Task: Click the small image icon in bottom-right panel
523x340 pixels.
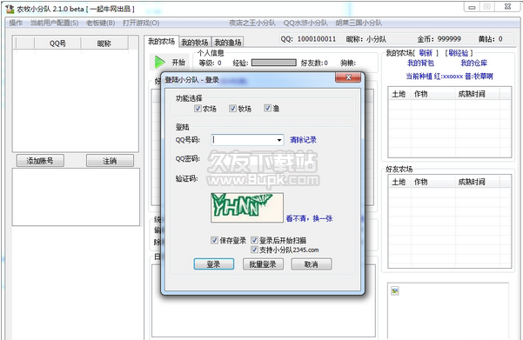Action: pos(395,290)
